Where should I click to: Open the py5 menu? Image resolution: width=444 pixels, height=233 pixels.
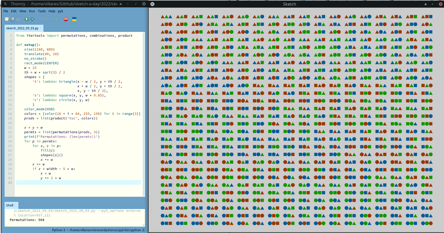60,11
